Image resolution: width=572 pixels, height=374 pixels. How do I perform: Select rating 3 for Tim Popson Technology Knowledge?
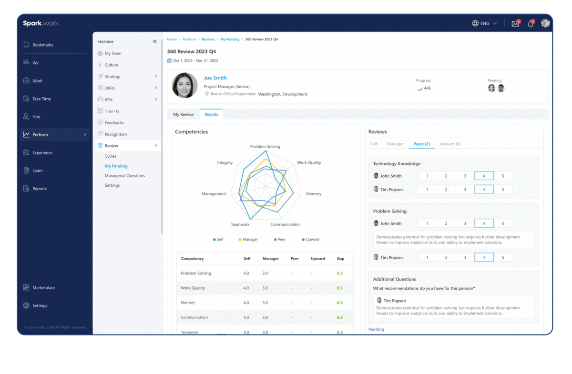click(x=465, y=190)
